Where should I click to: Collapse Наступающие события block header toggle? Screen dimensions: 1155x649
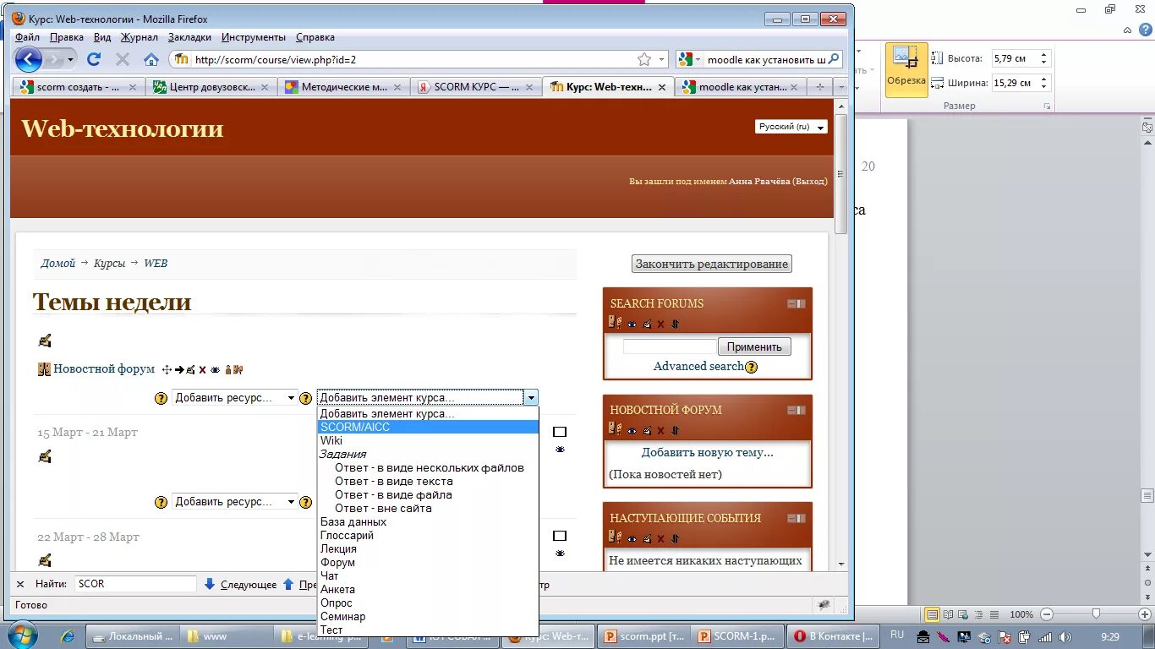796,518
